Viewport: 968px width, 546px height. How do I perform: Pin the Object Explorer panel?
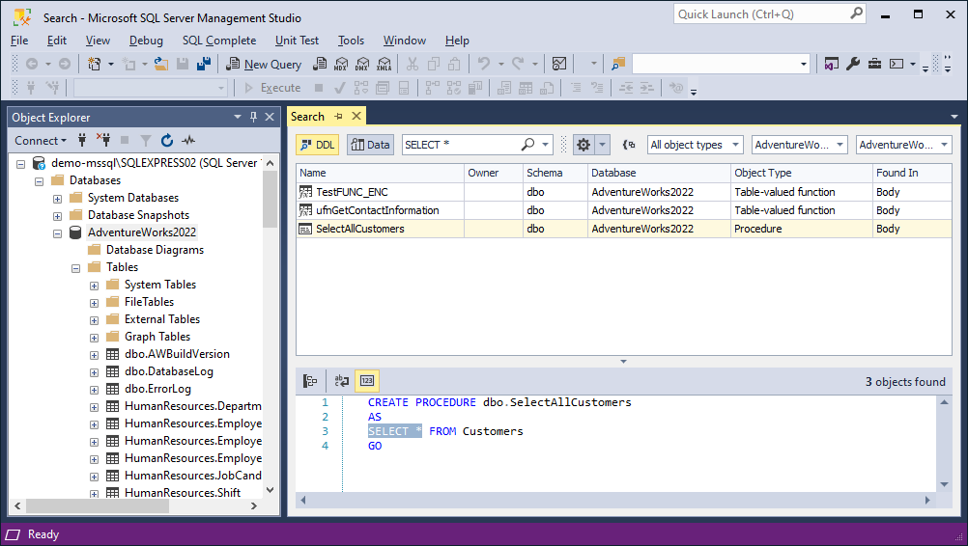[x=253, y=117]
